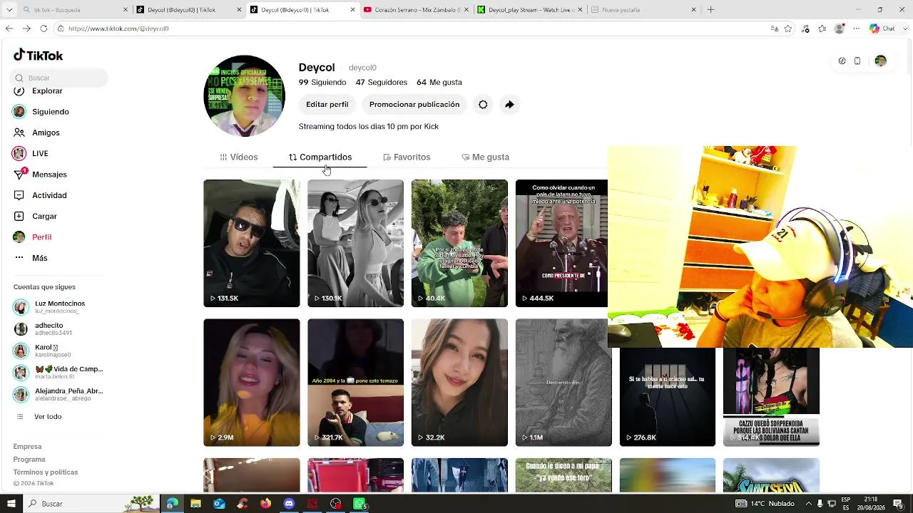Open the video thumbnail with 130.1K views
This screenshot has height=513, width=913.
355,244
